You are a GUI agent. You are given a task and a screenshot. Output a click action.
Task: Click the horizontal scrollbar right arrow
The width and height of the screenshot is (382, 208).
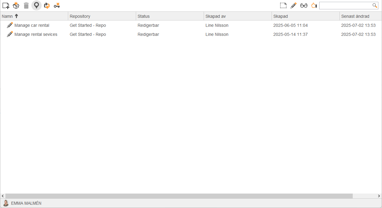(379, 196)
